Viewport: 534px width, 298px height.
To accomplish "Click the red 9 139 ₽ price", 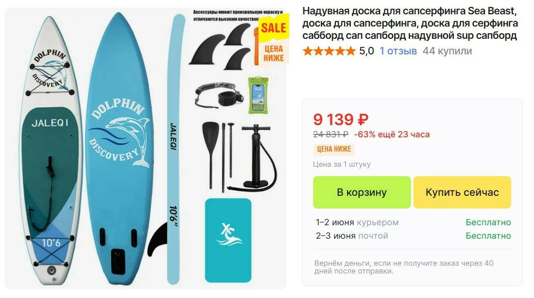I will pos(341,119).
